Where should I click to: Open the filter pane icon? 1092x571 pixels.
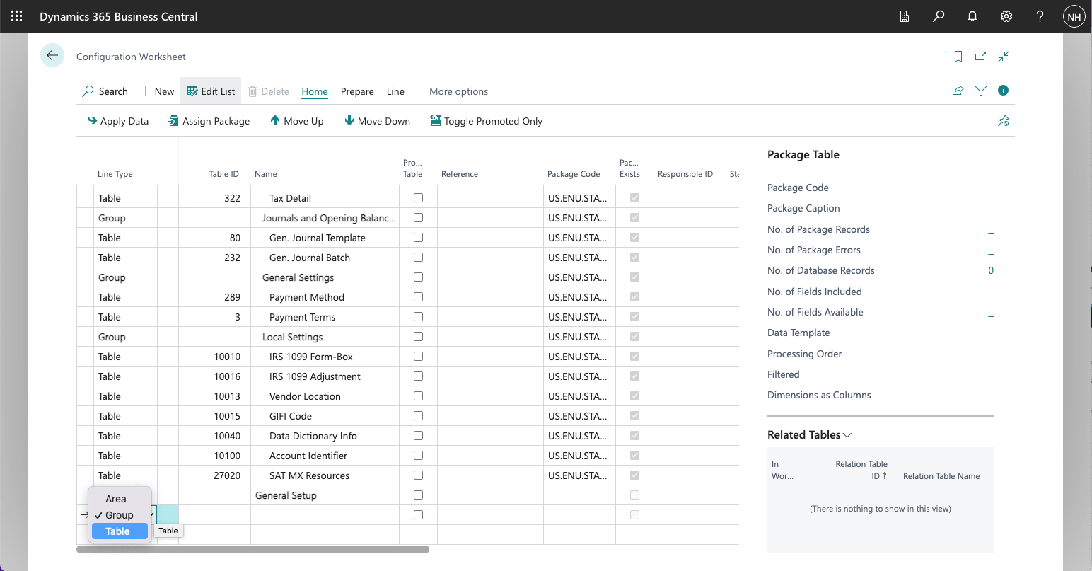pos(980,91)
